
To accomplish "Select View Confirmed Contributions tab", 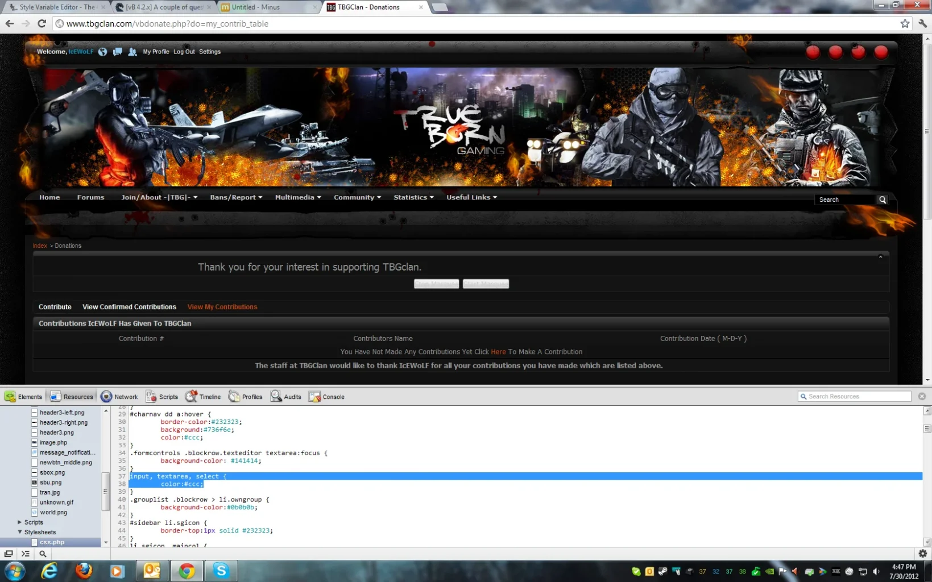I will [129, 307].
